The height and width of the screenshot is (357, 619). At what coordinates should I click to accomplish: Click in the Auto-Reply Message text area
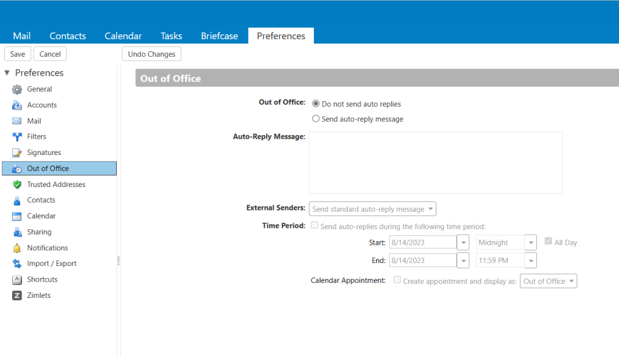(435, 163)
